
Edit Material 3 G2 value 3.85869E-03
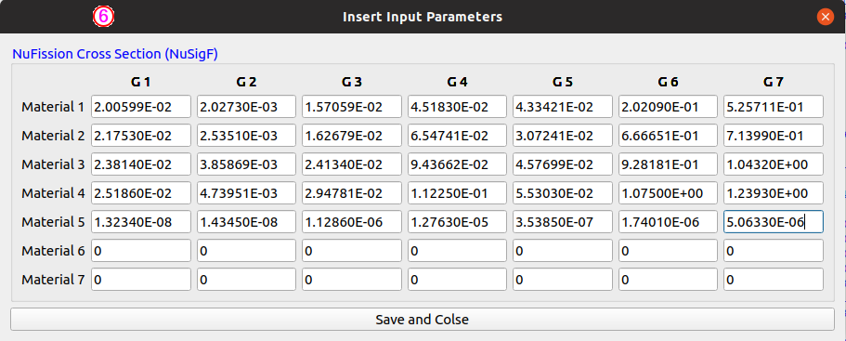click(x=247, y=164)
